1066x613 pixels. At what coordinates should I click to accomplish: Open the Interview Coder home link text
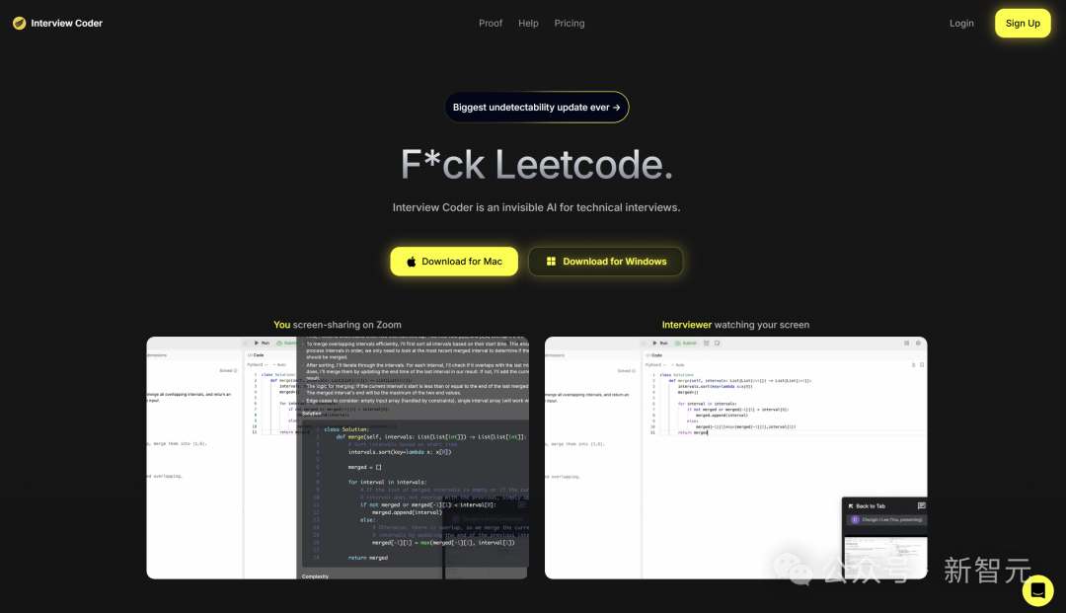(x=67, y=23)
